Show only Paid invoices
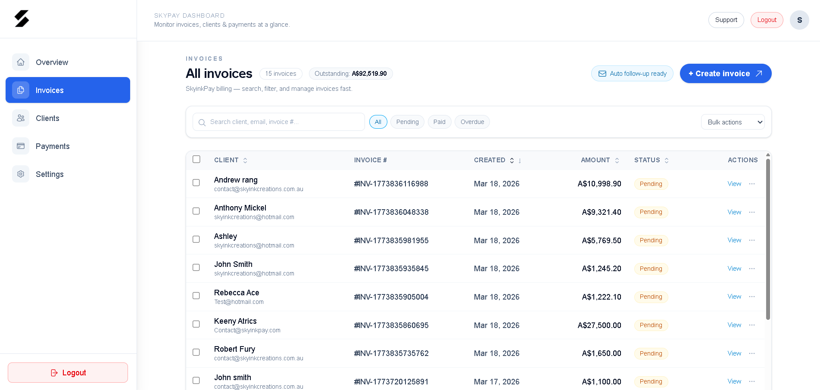 click(x=439, y=122)
